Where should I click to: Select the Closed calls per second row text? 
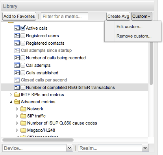[x=44, y=80]
